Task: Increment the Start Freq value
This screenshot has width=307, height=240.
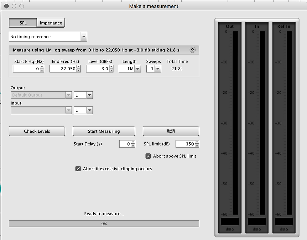Action: coord(41,67)
